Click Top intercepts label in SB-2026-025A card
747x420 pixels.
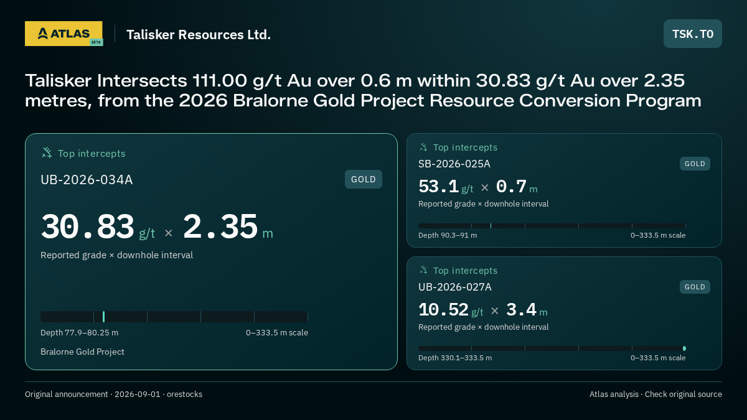pos(465,147)
